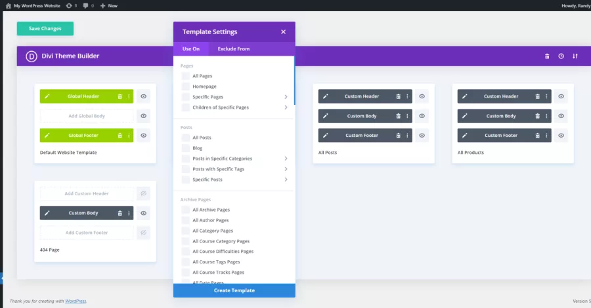Viewport: 591px width, 308px height.
Task: Edit the Global Footer with pencil icon
Action: point(47,136)
